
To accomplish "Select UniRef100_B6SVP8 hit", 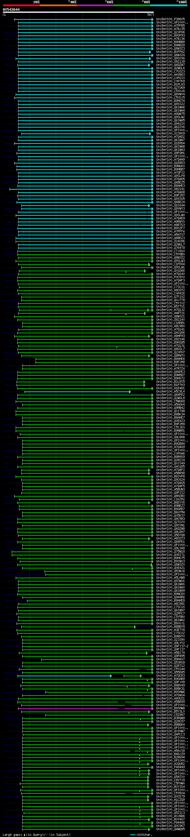I will (170, 476).
